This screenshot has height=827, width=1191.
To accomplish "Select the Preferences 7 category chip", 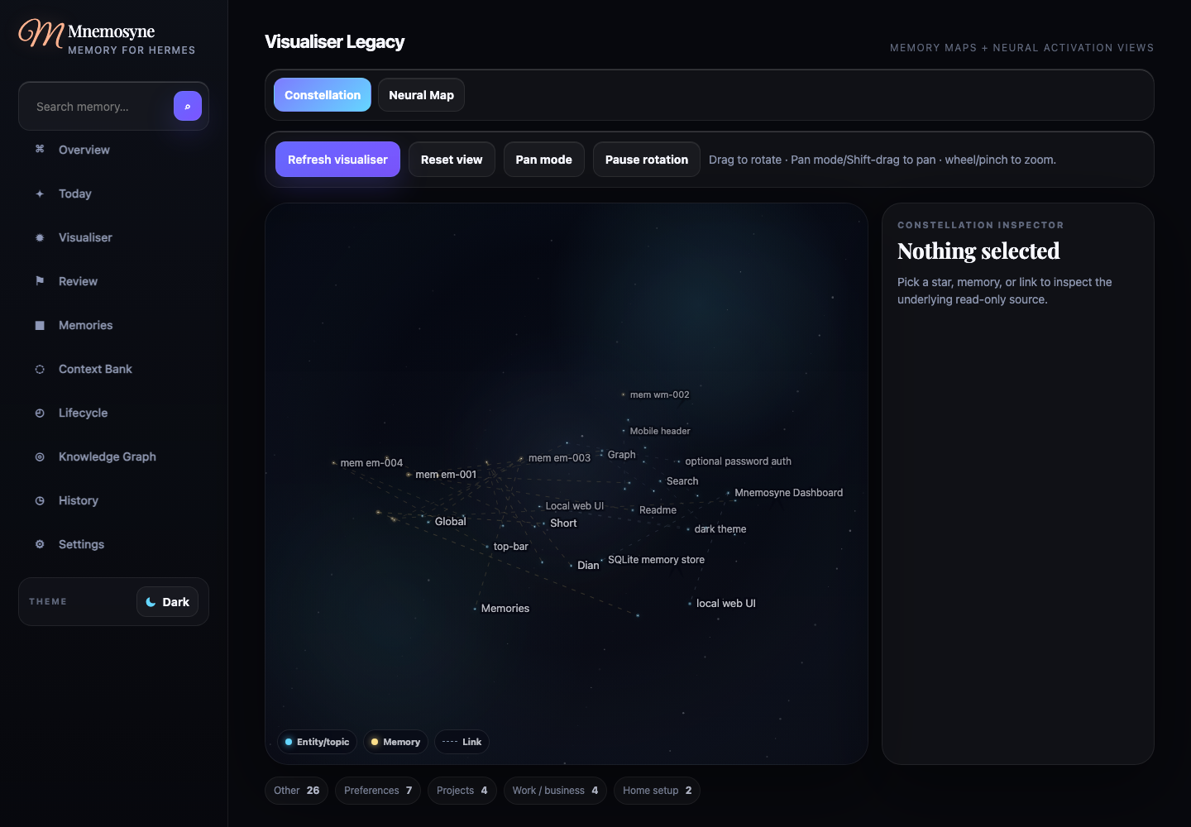I will pyautogui.click(x=378, y=791).
